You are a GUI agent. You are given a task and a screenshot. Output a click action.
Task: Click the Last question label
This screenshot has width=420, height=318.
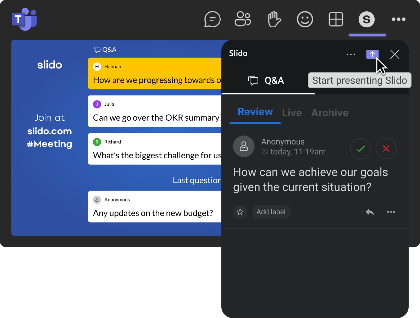[x=197, y=180]
